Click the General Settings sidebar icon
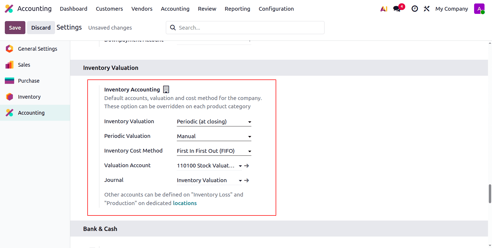Viewport: 492px width, 248px height. [x=9, y=49]
